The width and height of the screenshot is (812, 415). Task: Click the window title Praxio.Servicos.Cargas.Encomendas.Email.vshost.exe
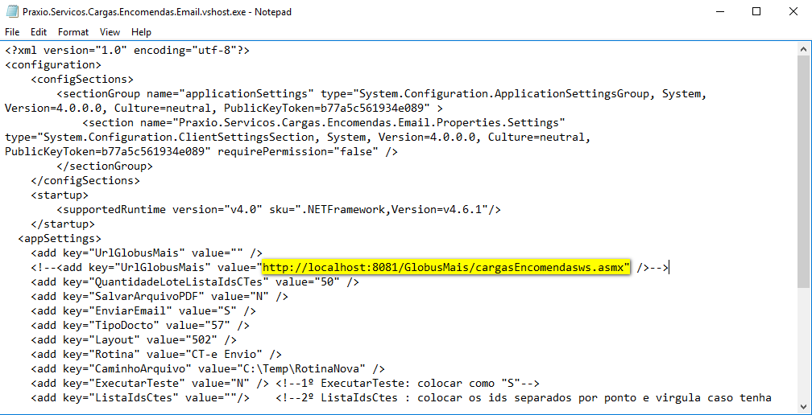[157, 11]
